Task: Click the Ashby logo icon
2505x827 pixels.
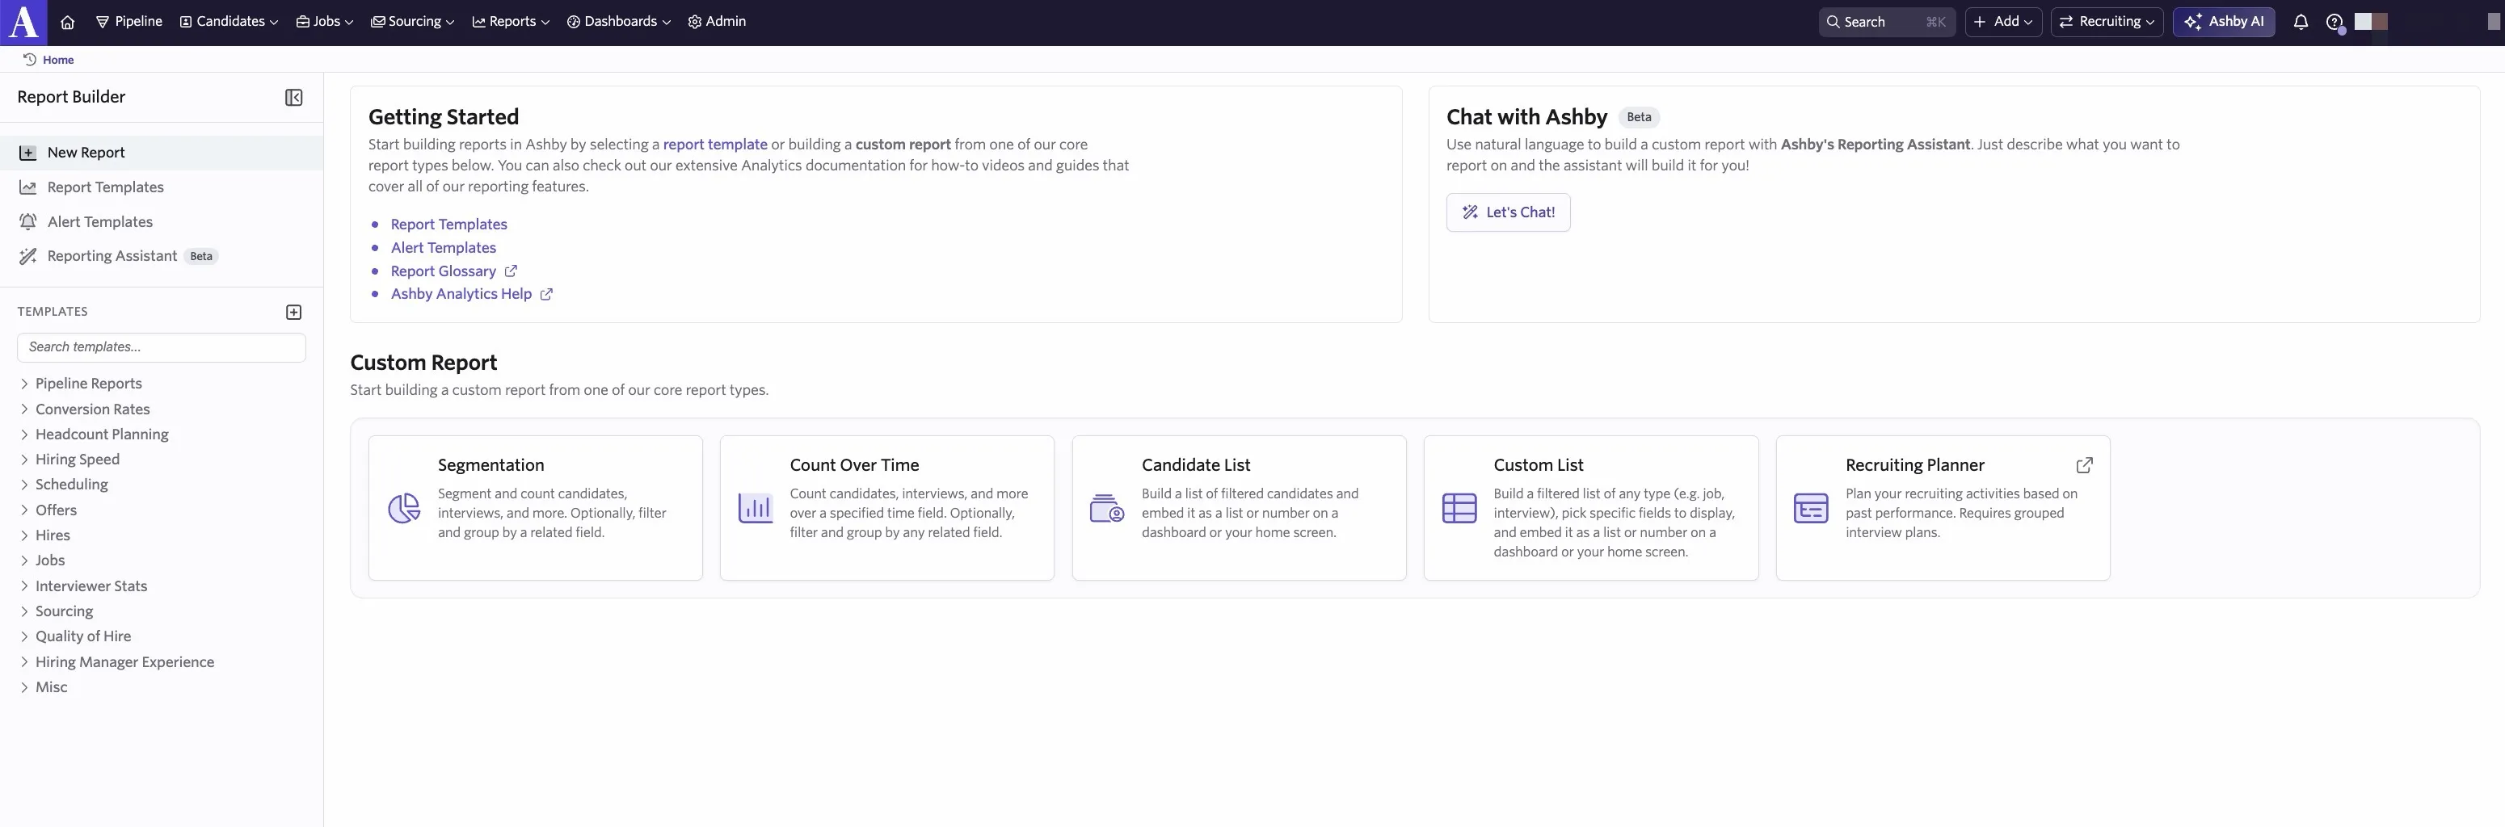Action: (x=23, y=21)
